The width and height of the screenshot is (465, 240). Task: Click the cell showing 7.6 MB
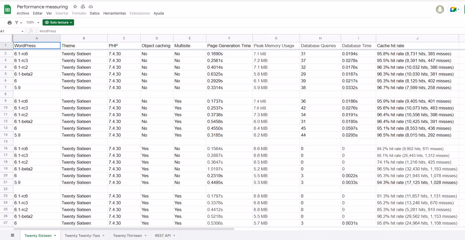click(276, 108)
